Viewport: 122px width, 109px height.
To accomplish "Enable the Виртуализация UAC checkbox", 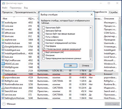I will click(x=43, y=52).
